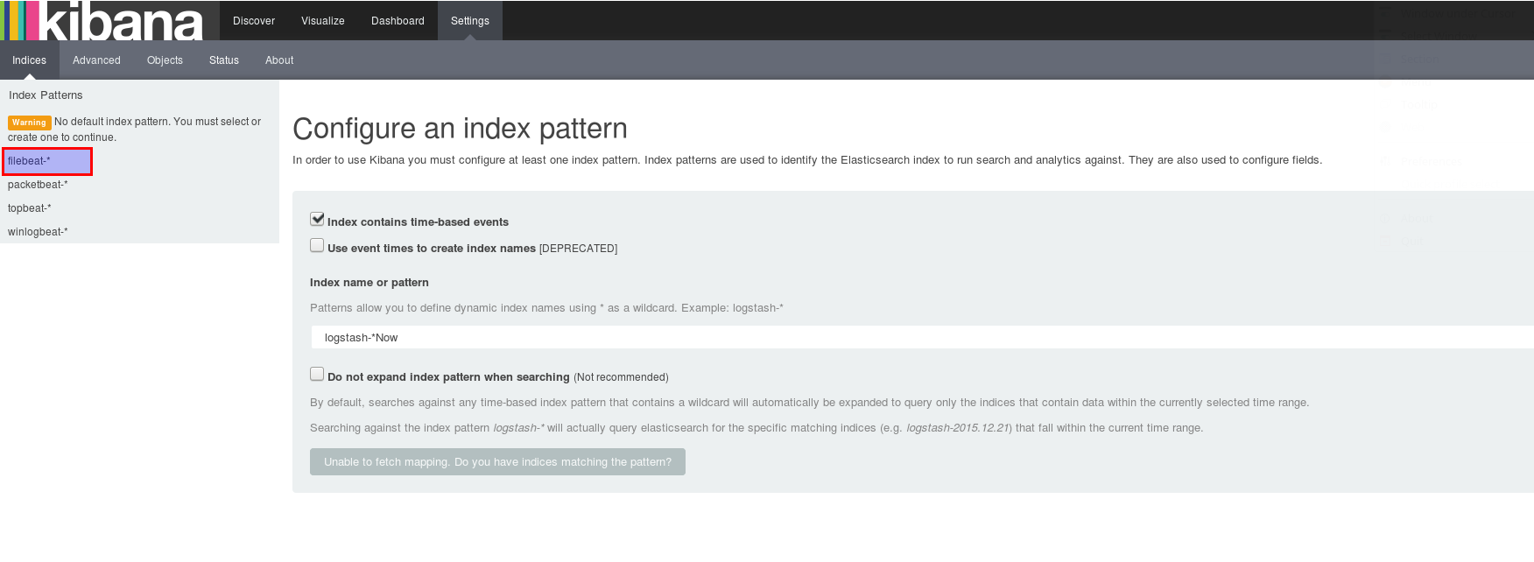The height and width of the screenshot is (562, 1534).
Task: Open the Discover tab
Action: [254, 20]
